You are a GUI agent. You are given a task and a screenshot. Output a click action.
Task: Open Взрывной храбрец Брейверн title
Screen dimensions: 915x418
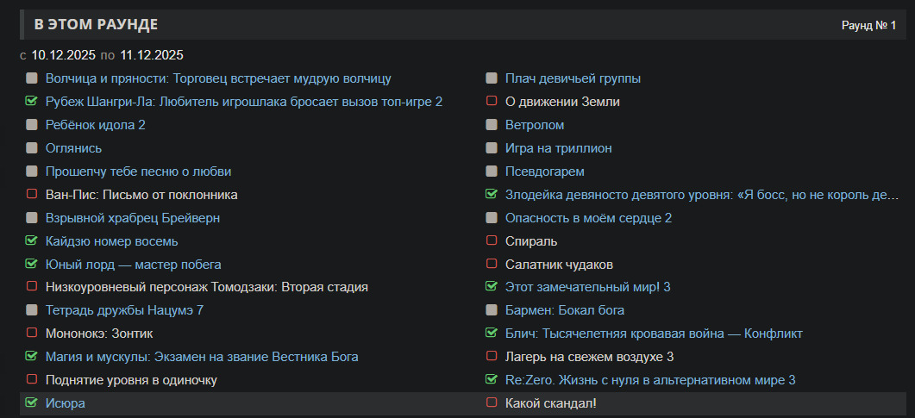click(132, 218)
